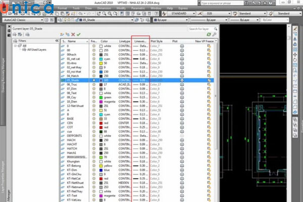
Task: Open the Format menu
Action: point(62,8)
